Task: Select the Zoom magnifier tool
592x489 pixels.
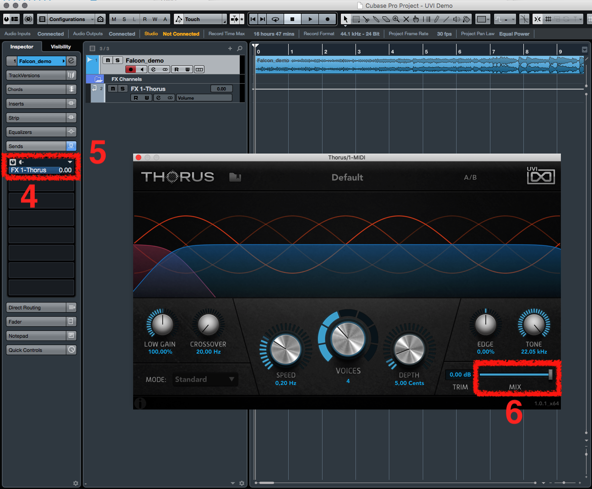Action: [x=396, y=19]
